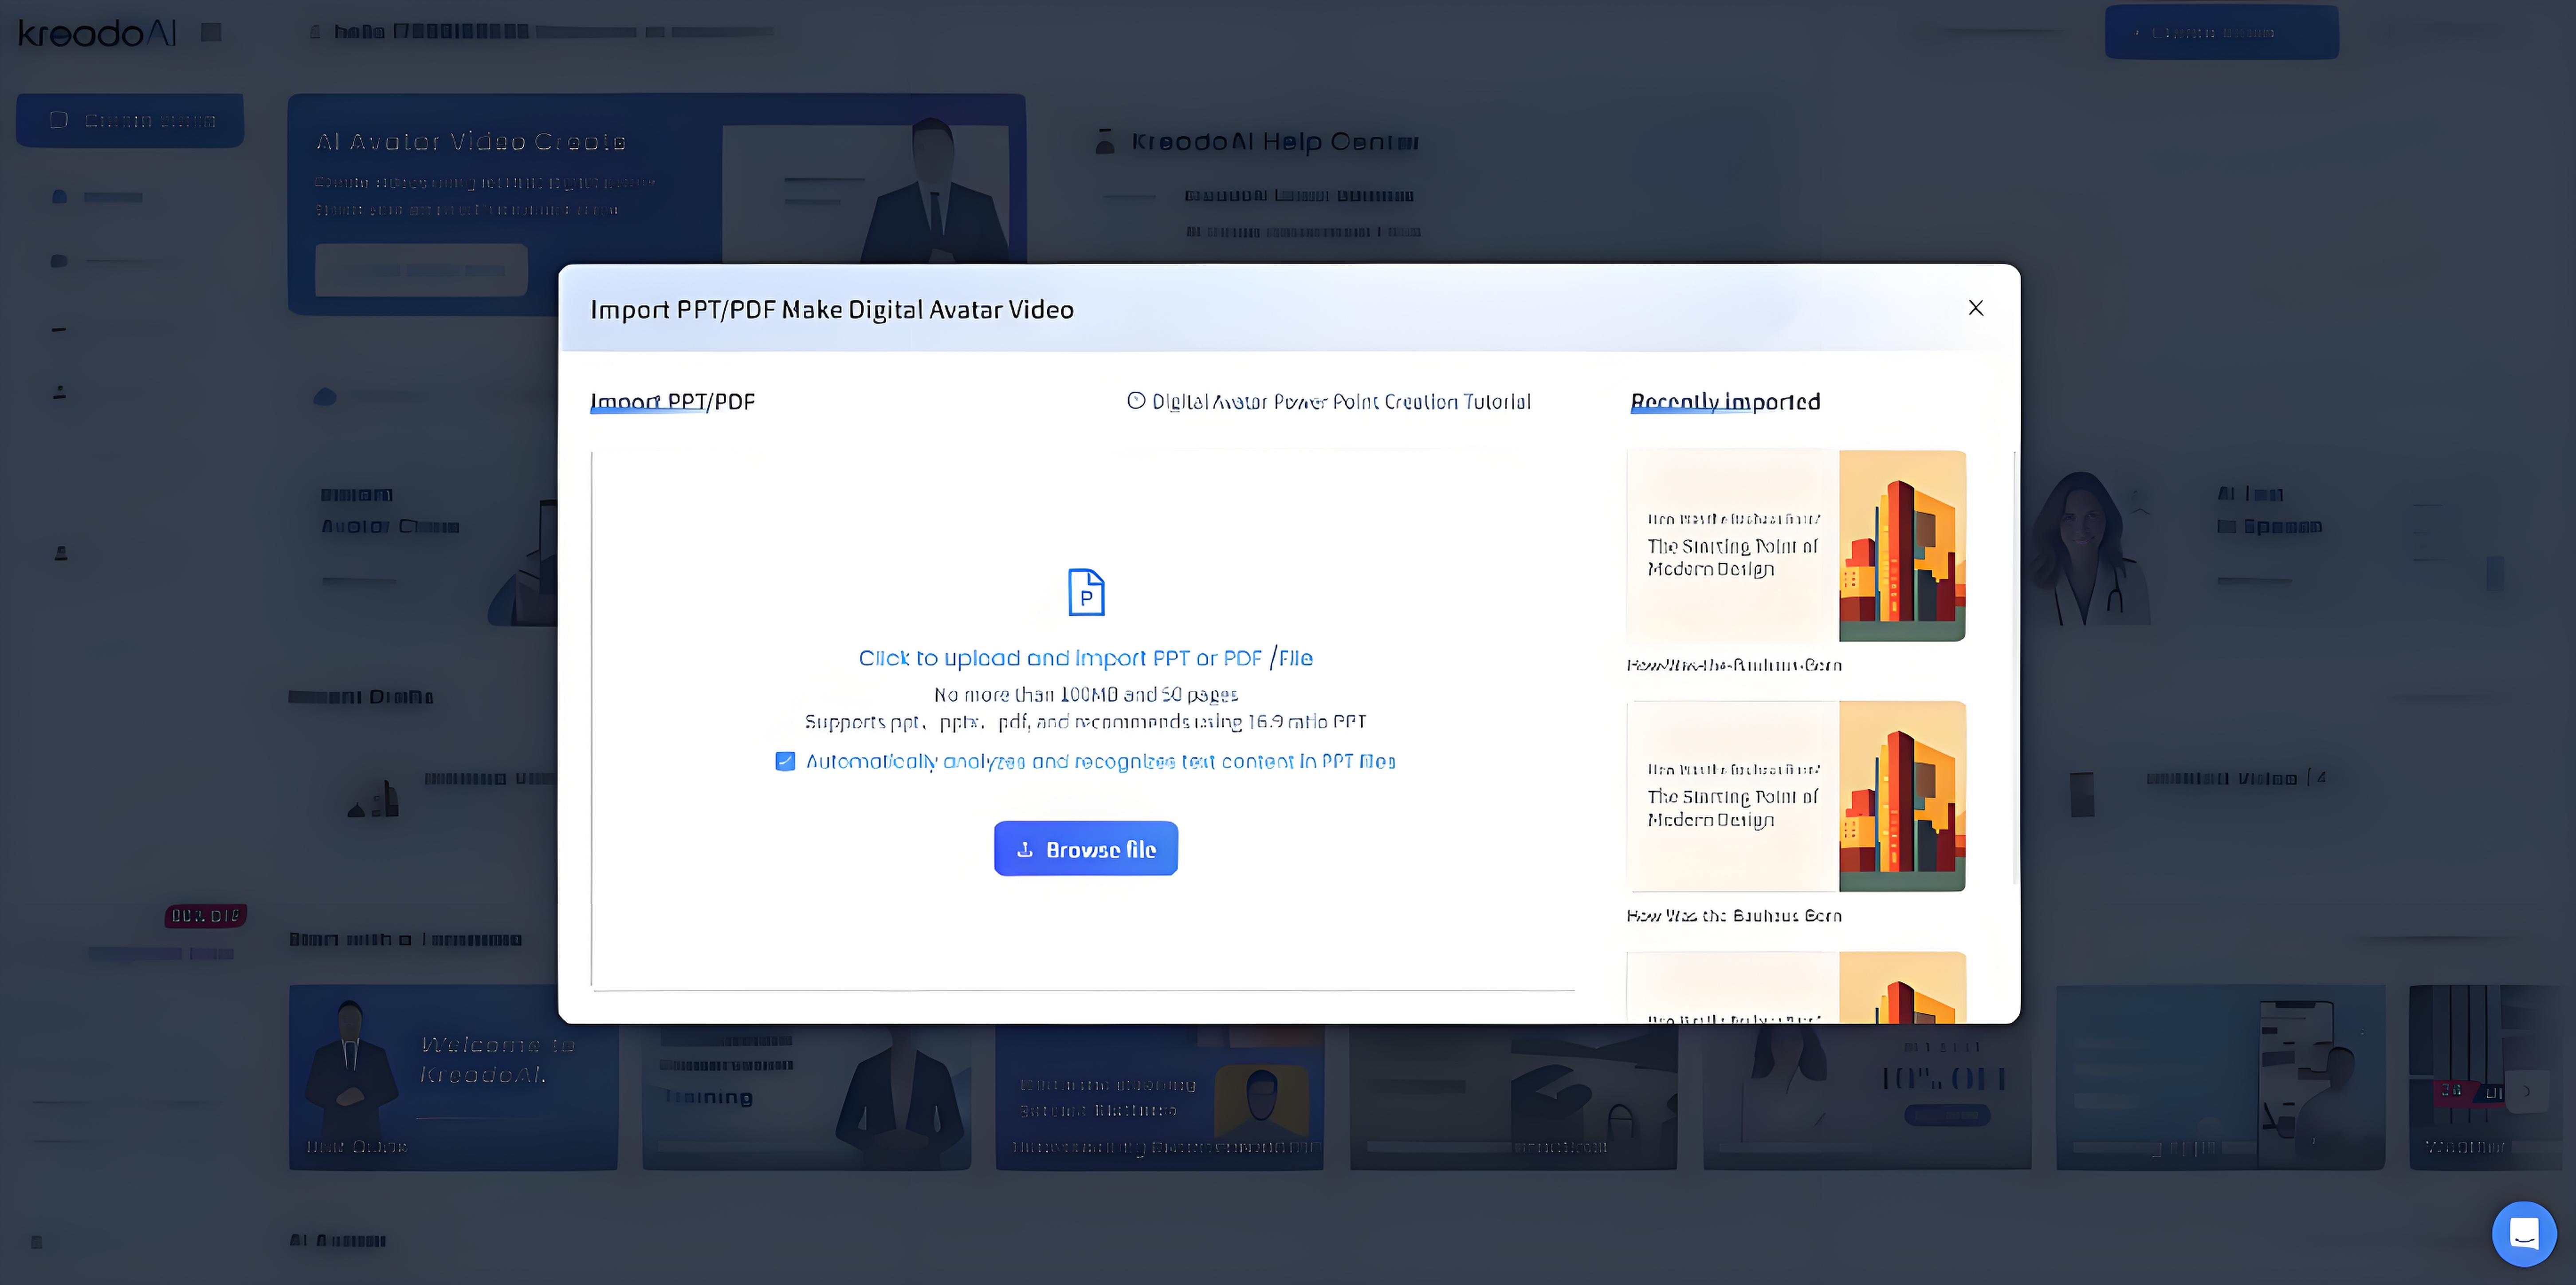Screen dimensions: 2576x1285
Task: Select the second recently imported Bauhaus thumbnail
Action: pos(1796,796)
